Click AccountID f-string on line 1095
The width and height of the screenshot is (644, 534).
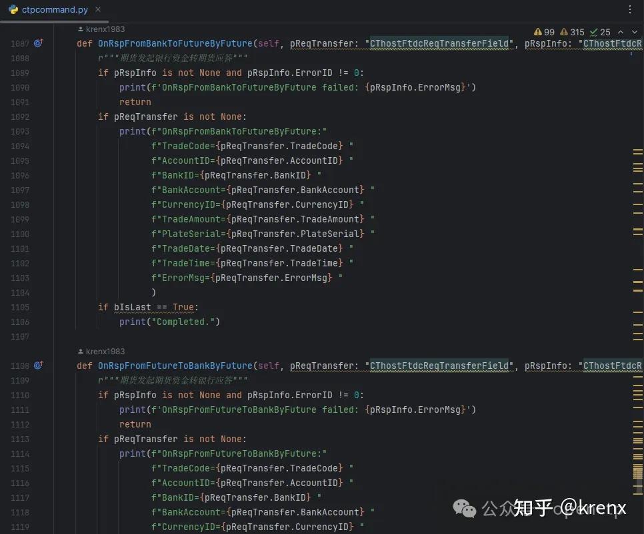[x=252, y=160]
